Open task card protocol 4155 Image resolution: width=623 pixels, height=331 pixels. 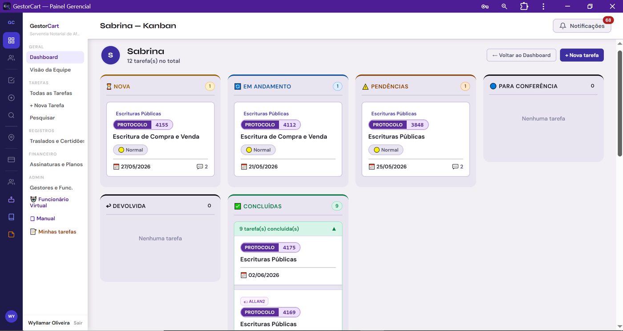tap(160, 139)
